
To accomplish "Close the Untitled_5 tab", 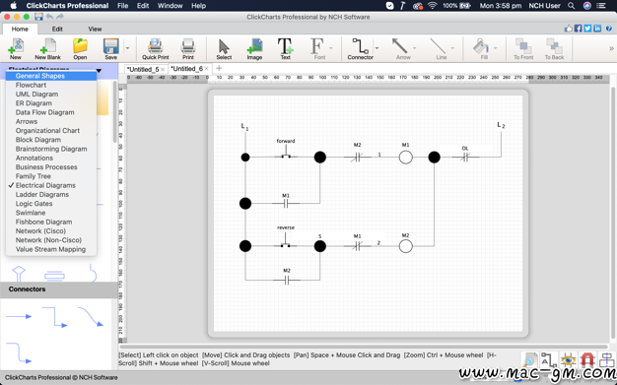I will pos(163,69).
